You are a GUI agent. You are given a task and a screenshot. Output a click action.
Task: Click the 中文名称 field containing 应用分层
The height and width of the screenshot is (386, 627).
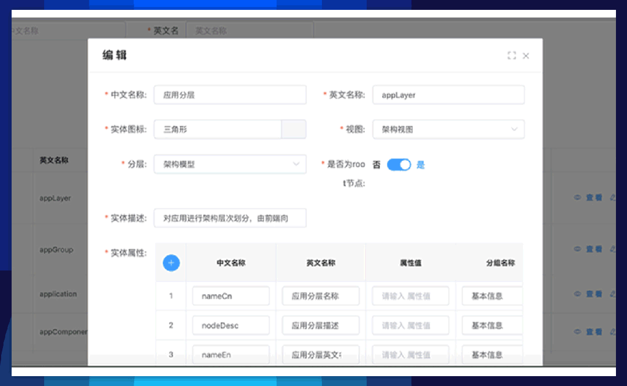pyautogui.click(x=230, y=95)
